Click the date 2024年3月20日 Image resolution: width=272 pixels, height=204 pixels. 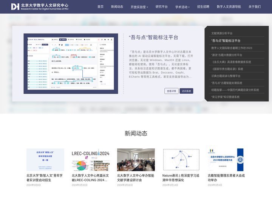point(79,185)
